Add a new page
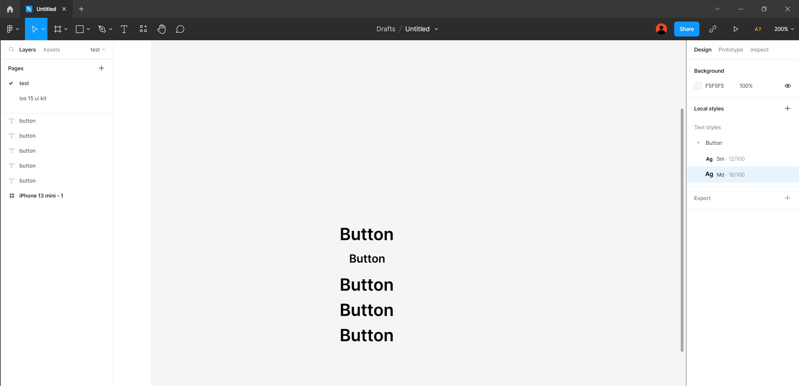Viewport: 799px width, 386px height. pyautogui.click(x=101, y=68)
